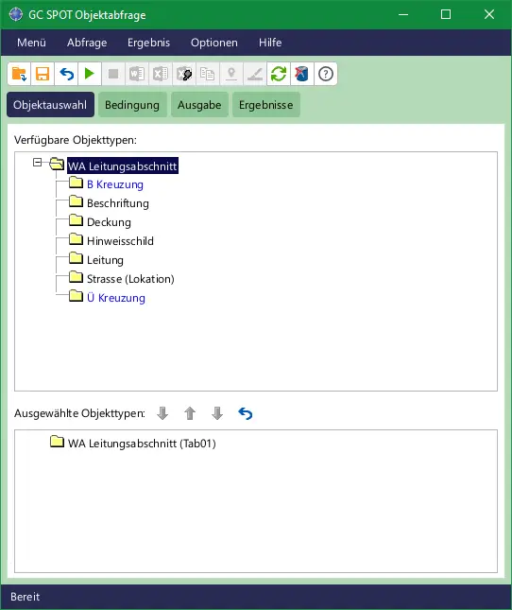This screenshot has height=610, width=512.
Task: Click the open query folder icon
Action: pyautogui.click(x=19, y=74)
